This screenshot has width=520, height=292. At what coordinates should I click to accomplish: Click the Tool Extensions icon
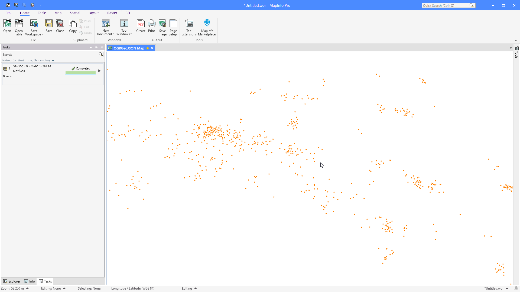coord(189,27)
